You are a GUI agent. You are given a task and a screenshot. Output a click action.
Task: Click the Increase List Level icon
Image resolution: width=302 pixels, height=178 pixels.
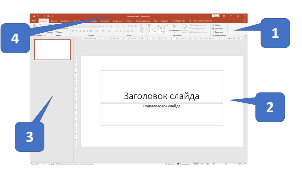point(132,26)
